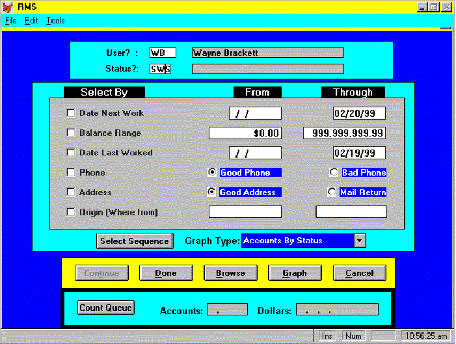This screenshot has width=456, height=344.
Task: Click the Graph button
Action: pos(295,273)
